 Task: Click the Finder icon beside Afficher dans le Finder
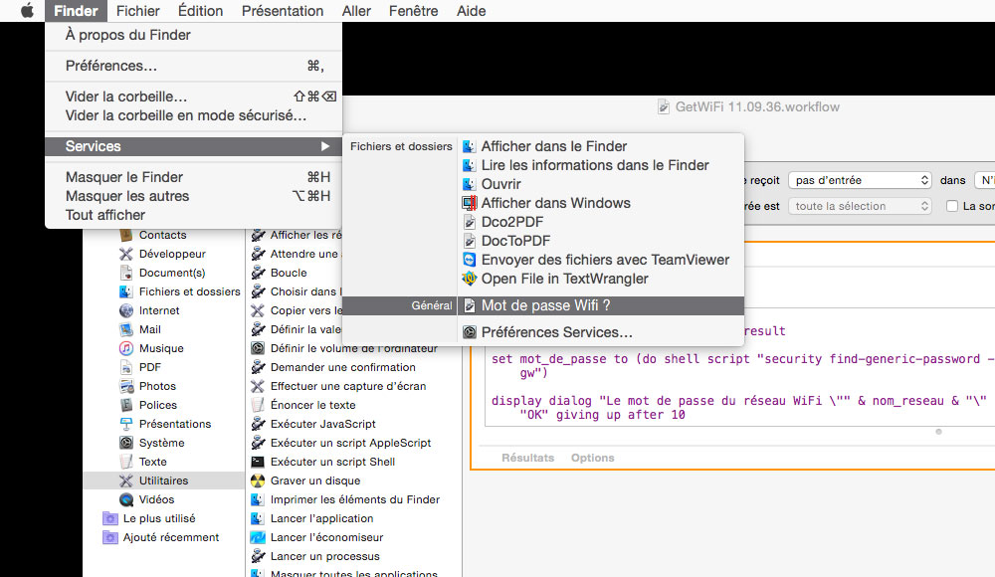tap(469, 146)
